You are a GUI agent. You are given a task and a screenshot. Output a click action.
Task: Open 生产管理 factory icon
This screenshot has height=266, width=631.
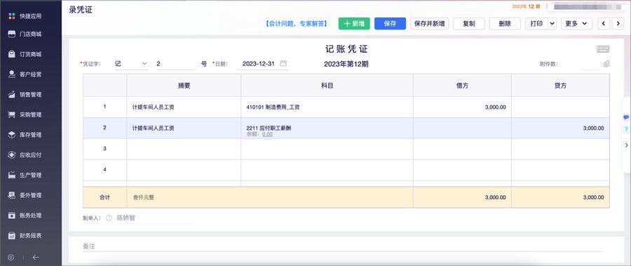pyautogui.click(x=12, y=175)
